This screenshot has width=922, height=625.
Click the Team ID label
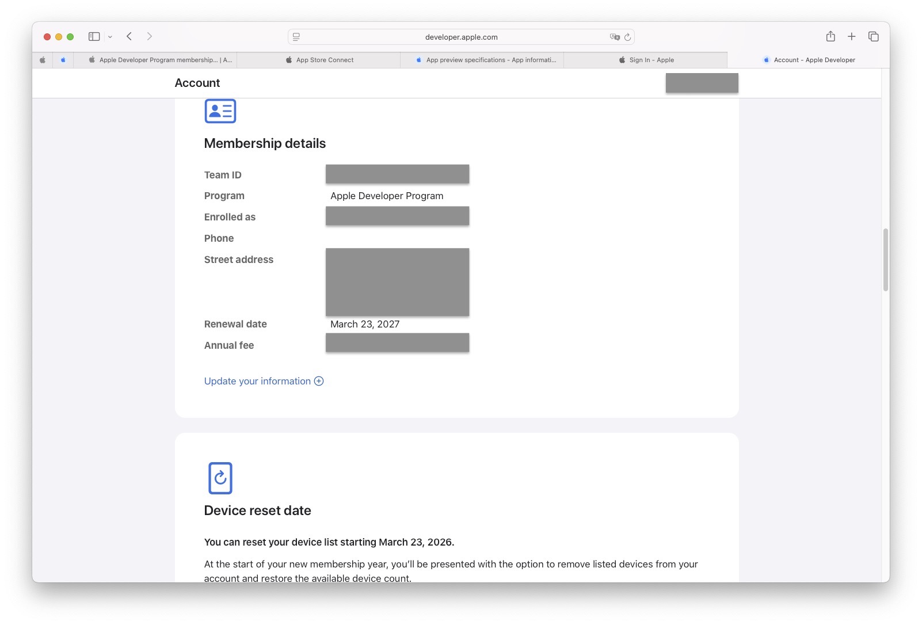[x=223, y=175]
